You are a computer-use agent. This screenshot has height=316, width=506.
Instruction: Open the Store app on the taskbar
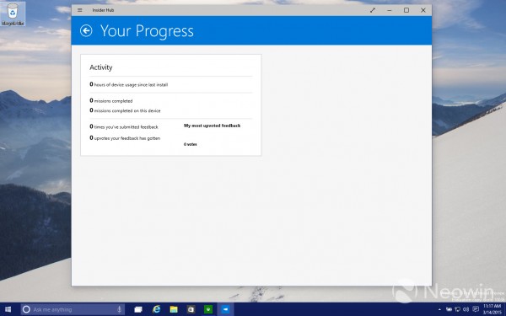click(191, 309)
